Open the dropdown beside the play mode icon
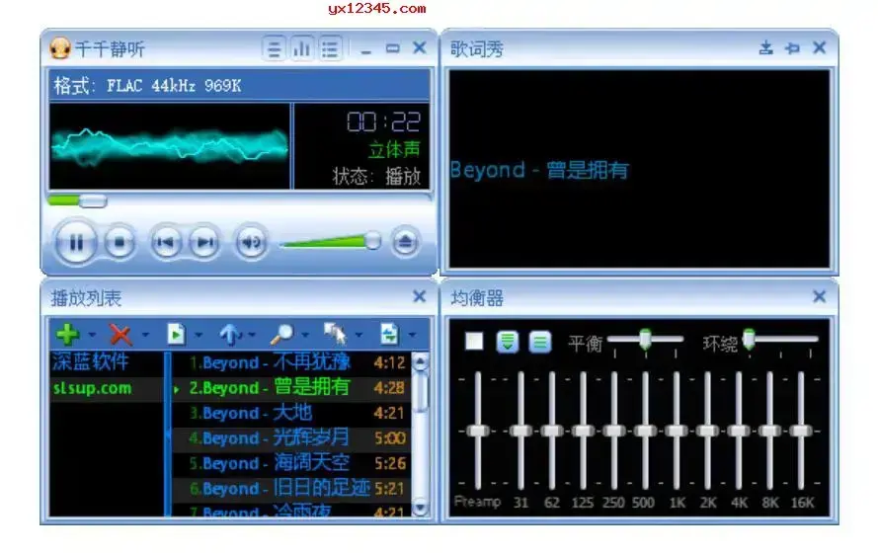This screenshot has height=554, width=878. 412,335
